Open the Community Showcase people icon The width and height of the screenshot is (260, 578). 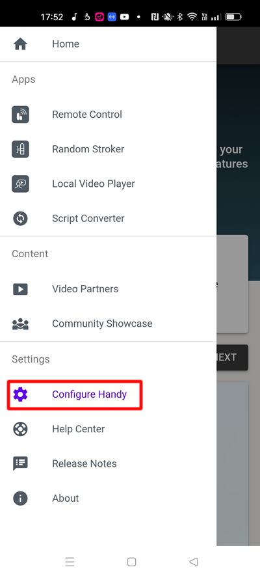(20, 323)
